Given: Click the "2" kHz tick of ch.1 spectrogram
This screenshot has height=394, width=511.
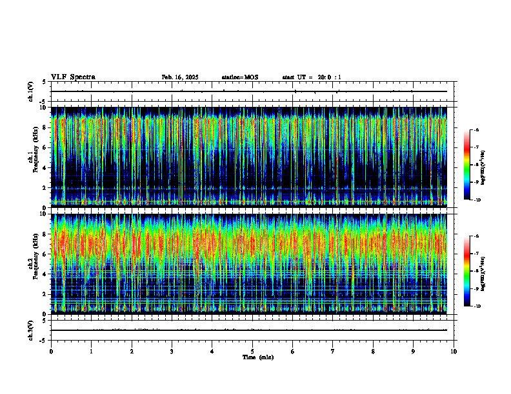Looking at the screenshot, I should coord(45,188).
